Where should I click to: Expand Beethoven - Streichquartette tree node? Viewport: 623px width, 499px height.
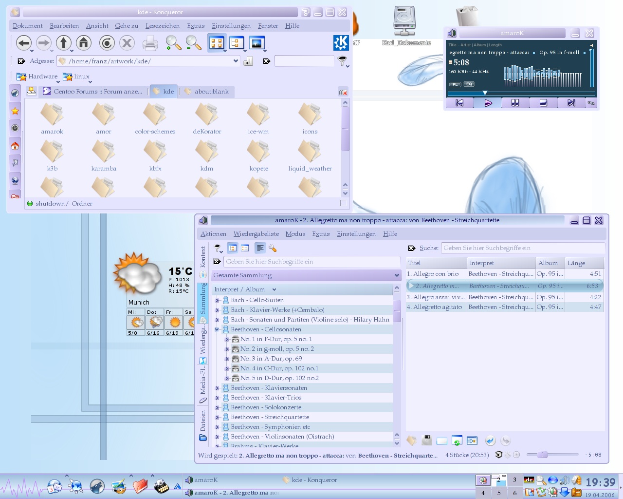point(217,417)
